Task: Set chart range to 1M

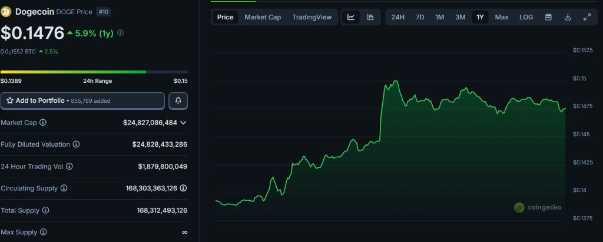Action: click(439, 17)
